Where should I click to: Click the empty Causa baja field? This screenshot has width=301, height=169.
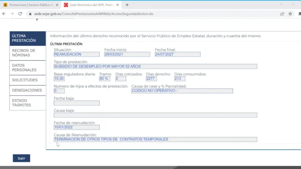156,115
